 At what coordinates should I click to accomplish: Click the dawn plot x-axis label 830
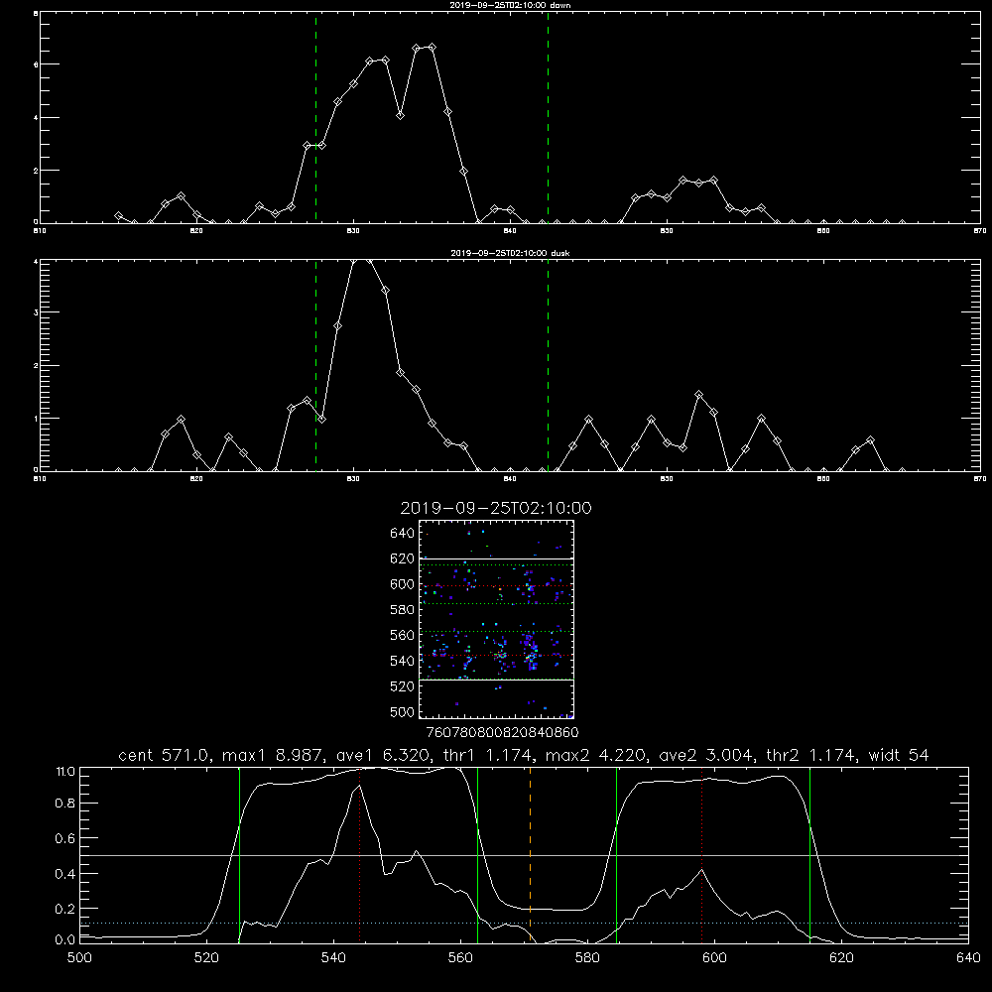point(353,231)
